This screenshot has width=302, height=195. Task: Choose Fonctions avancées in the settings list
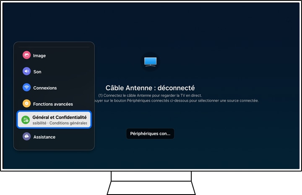[53, 104]
